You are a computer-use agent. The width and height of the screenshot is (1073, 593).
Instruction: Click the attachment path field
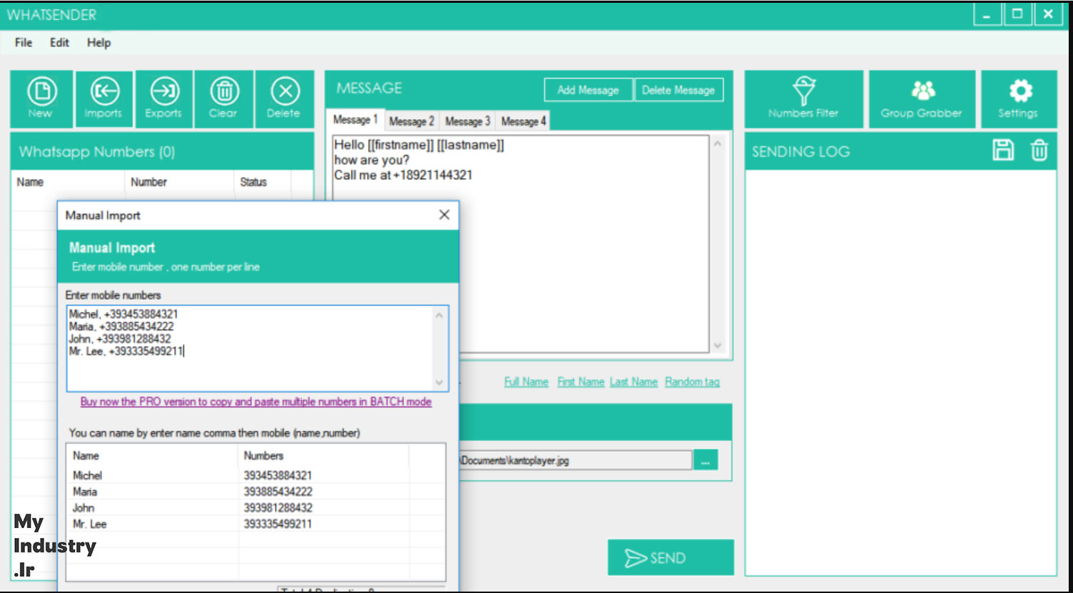[575, 461]
